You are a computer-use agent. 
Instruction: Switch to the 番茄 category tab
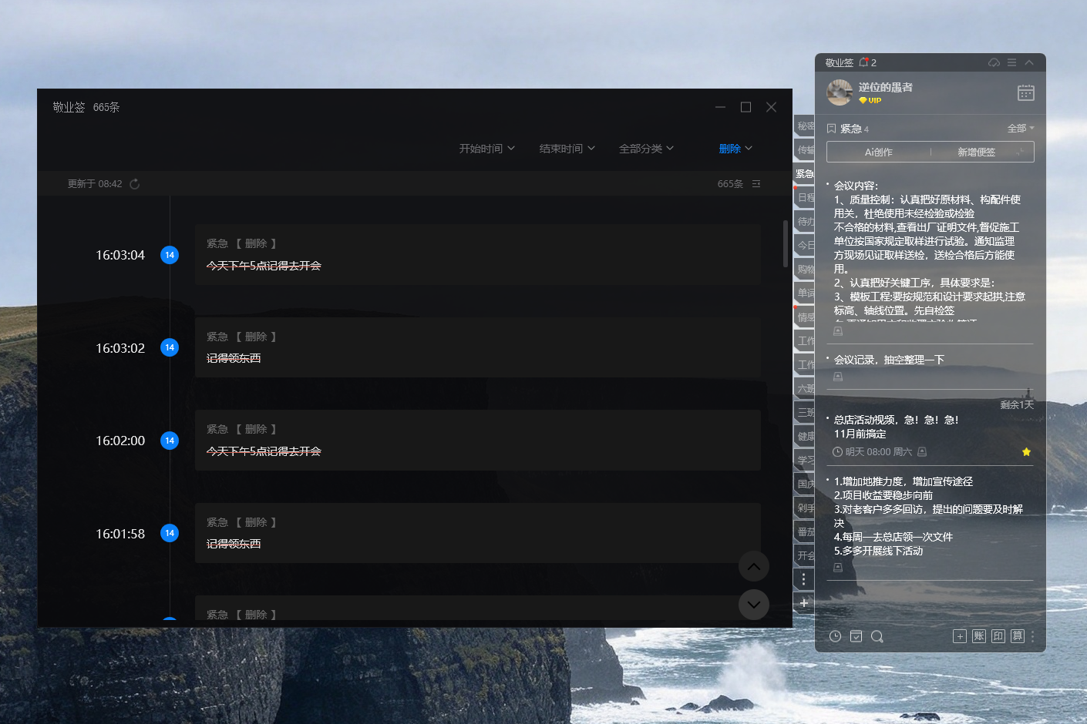click(805, 532)
